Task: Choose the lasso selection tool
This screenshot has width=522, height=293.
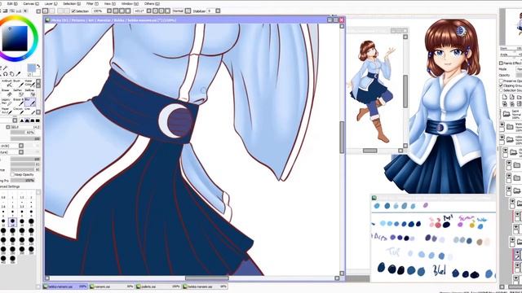Action: [x=6, y=74]
